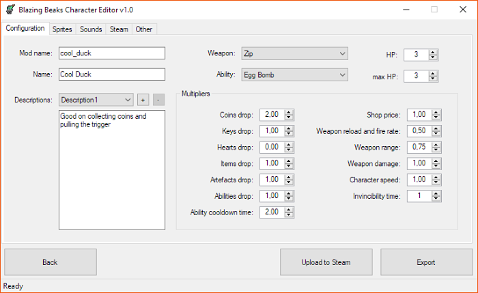The width and height of the screenshot is (478, 293).
Task: Decrease max HP with the down arrow
Action: pyautogui.click(x=433, y=79)
